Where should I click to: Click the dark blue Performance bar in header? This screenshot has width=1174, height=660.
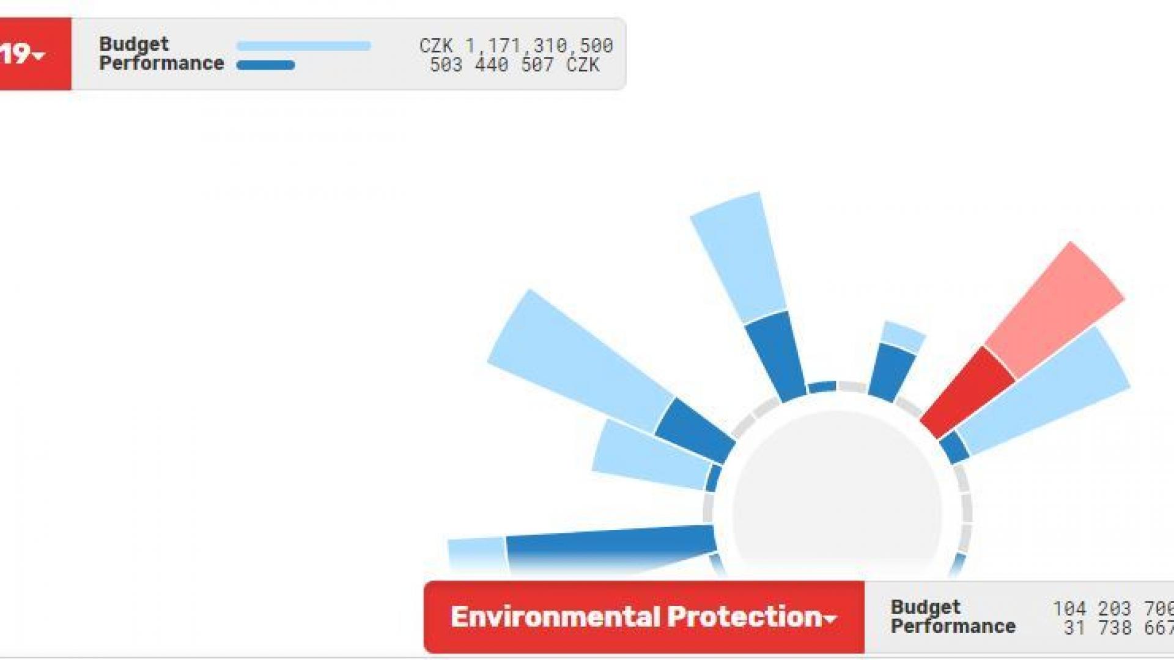[265, 65]
